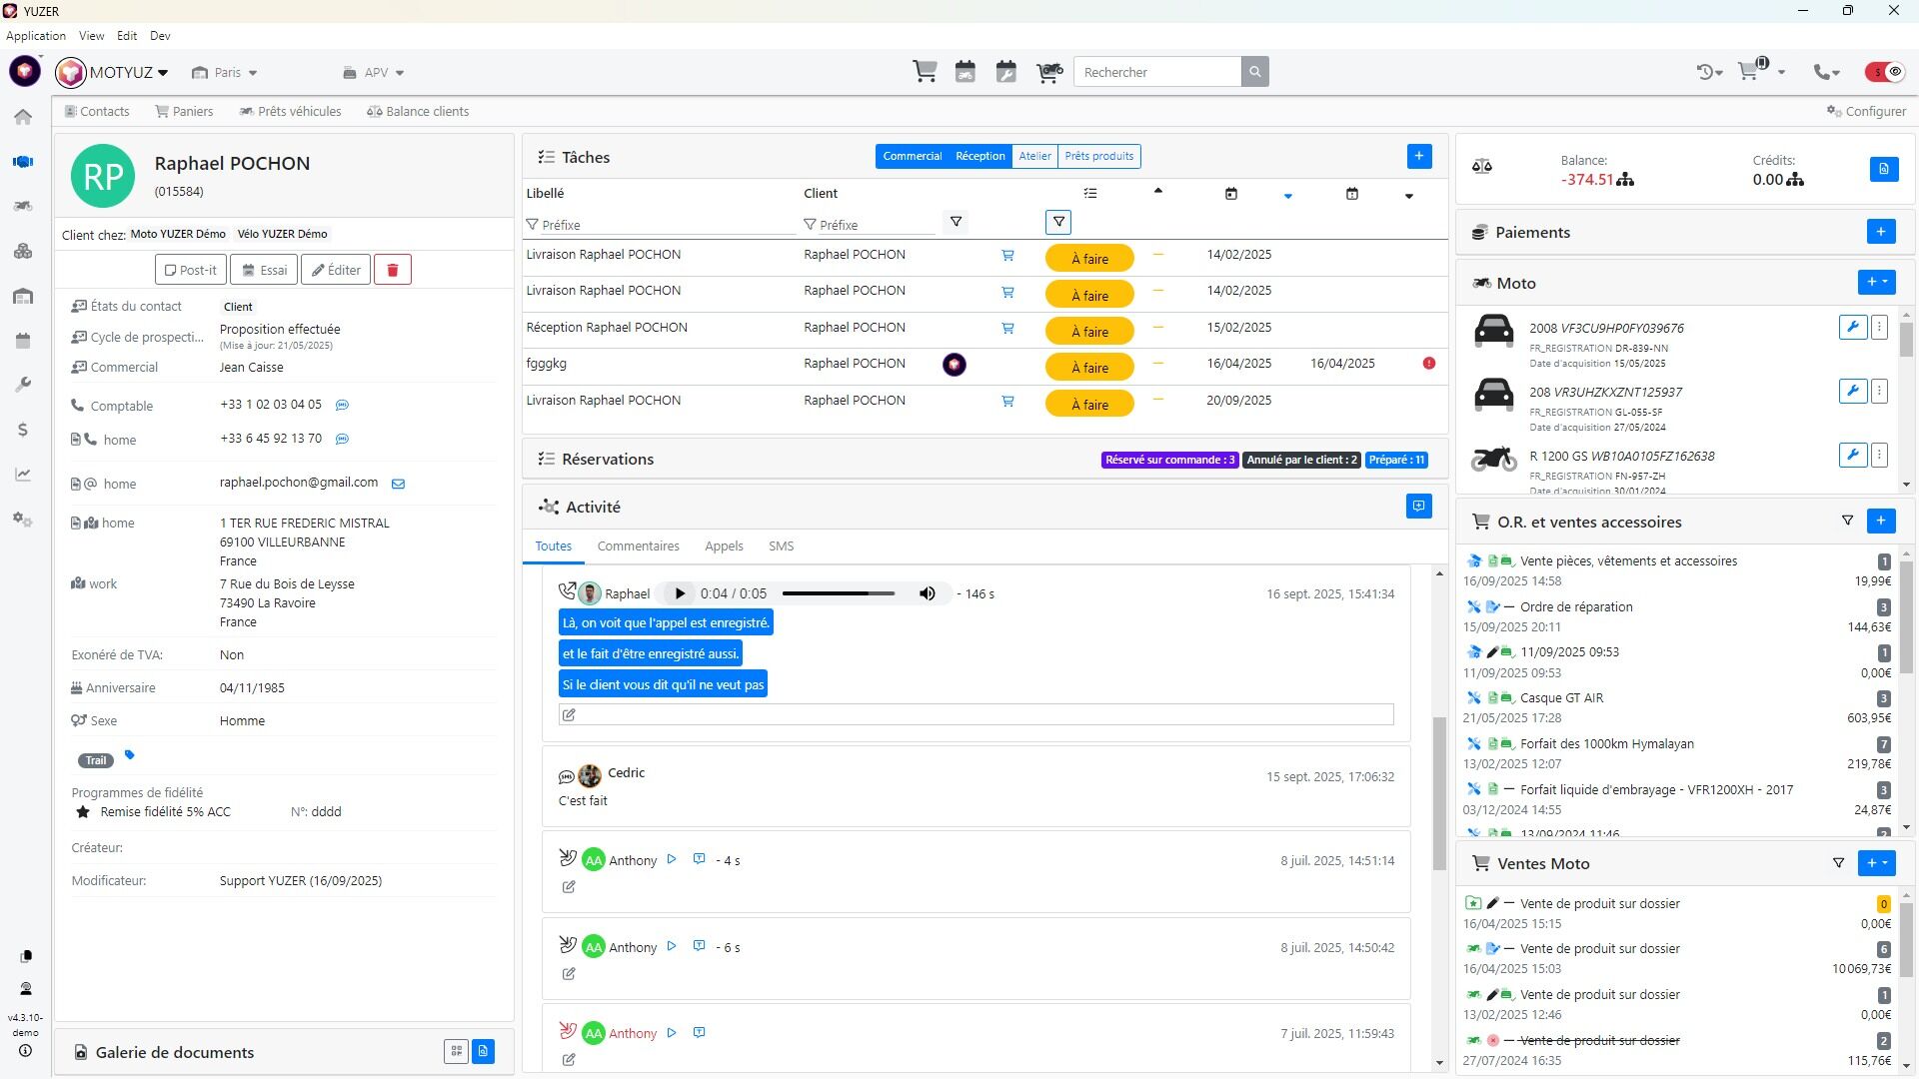Click the email envelope icon beside raphael.pochon@gmail.com

tap(398, 484)
